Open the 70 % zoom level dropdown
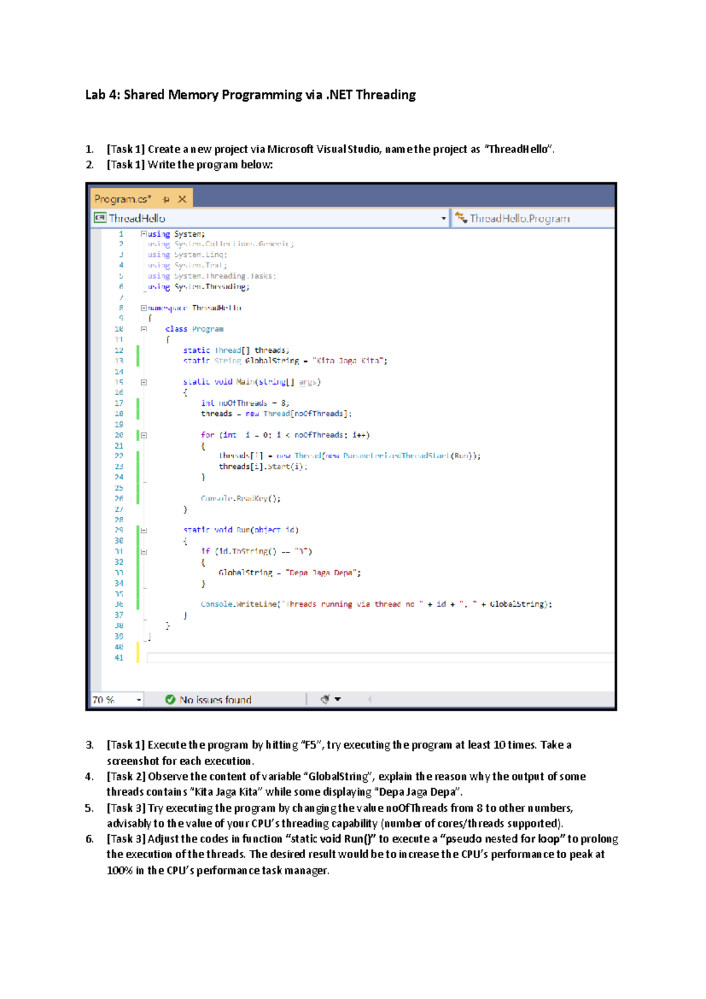Image resolution: width=706 pixels, height=999 pixels. 139,700
